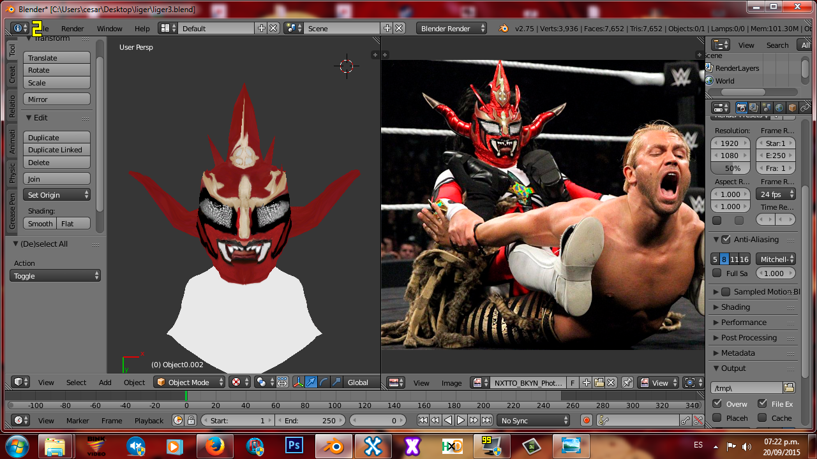Toggle the File Extensions checkbox

(762, 404)
